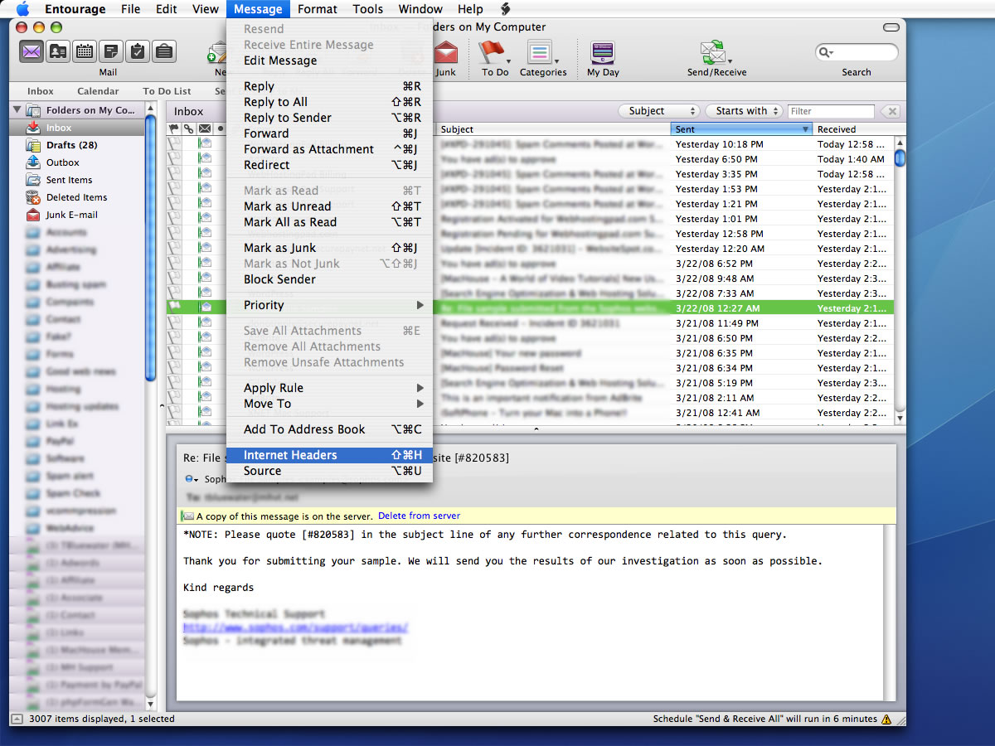Click the To Do flag icon

click(x=490, y=53)
